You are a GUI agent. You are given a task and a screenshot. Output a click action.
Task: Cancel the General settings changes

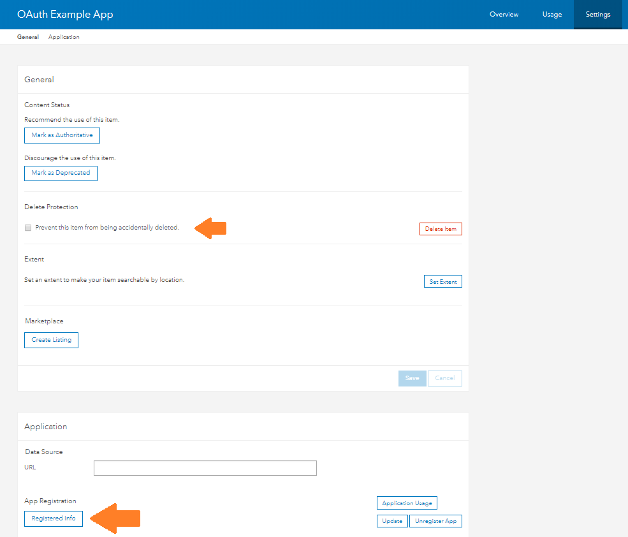pos(444,378)
